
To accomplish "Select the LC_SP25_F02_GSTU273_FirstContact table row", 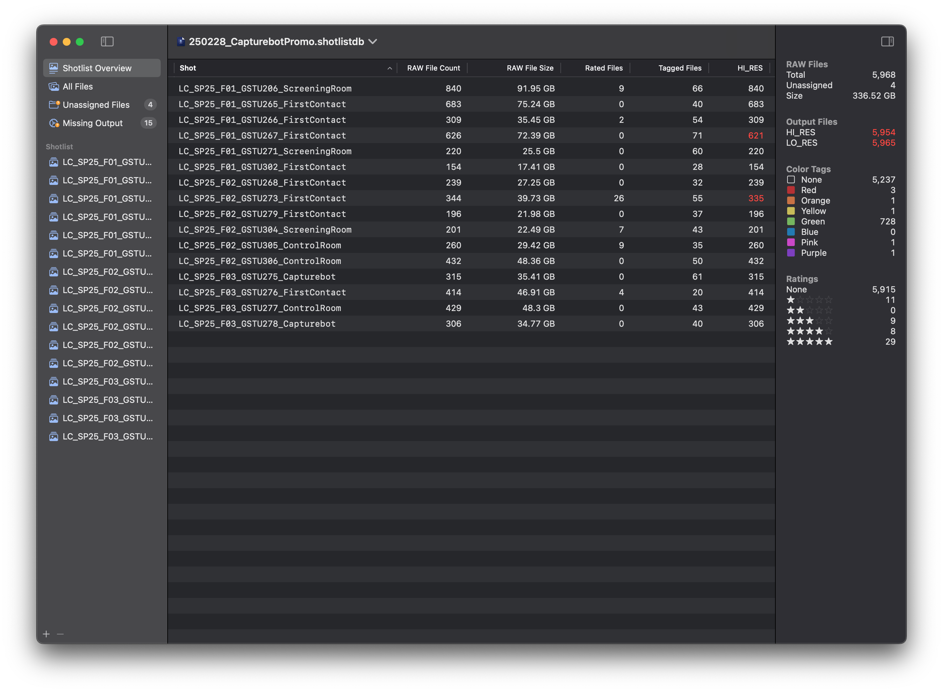I will [x=262, y=198].
